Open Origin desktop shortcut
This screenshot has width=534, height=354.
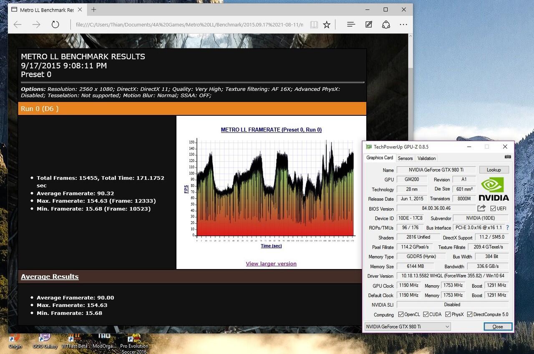(x=15, y=340)
